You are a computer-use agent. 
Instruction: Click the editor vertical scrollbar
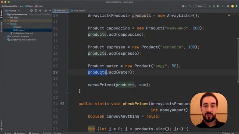(x=238, y=61)
